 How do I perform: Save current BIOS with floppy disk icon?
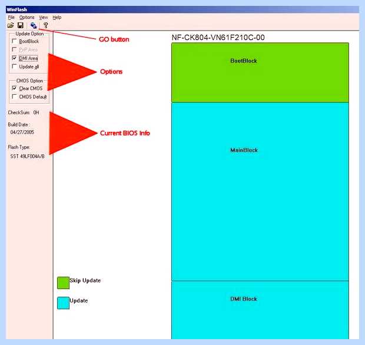pyautogui.click(x=21, y=25)
